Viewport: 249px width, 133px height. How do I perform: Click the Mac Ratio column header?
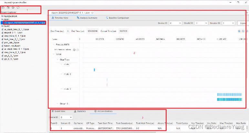click(x=241, y=123)
